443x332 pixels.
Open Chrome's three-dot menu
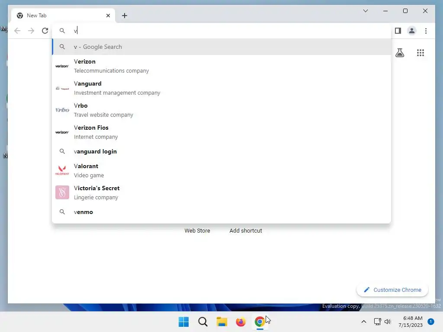click(x=426, y=31)
